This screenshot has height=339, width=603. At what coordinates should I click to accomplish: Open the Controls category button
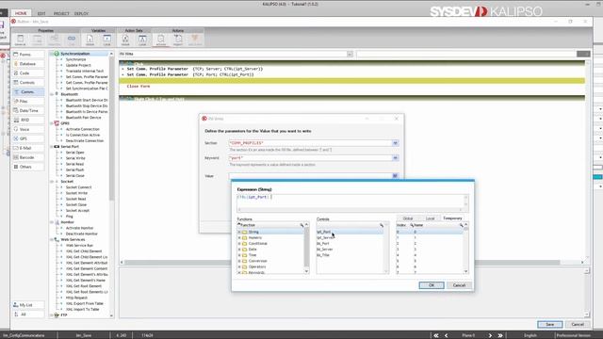pos(28,82)
